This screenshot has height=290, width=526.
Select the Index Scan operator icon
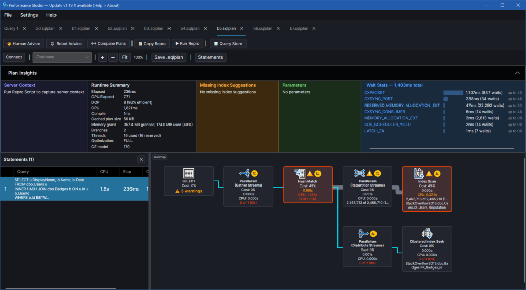click(x=419, y=173)
